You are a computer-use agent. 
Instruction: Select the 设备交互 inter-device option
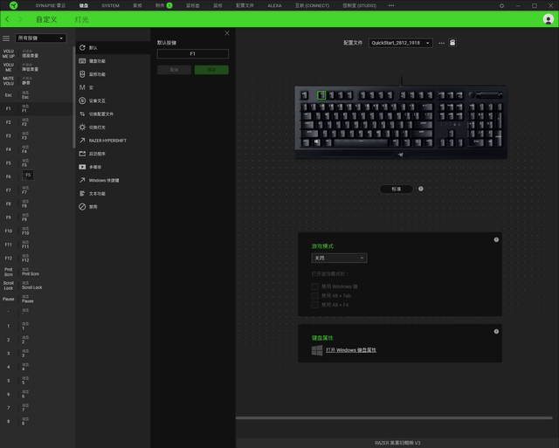[x=113, y=100]
